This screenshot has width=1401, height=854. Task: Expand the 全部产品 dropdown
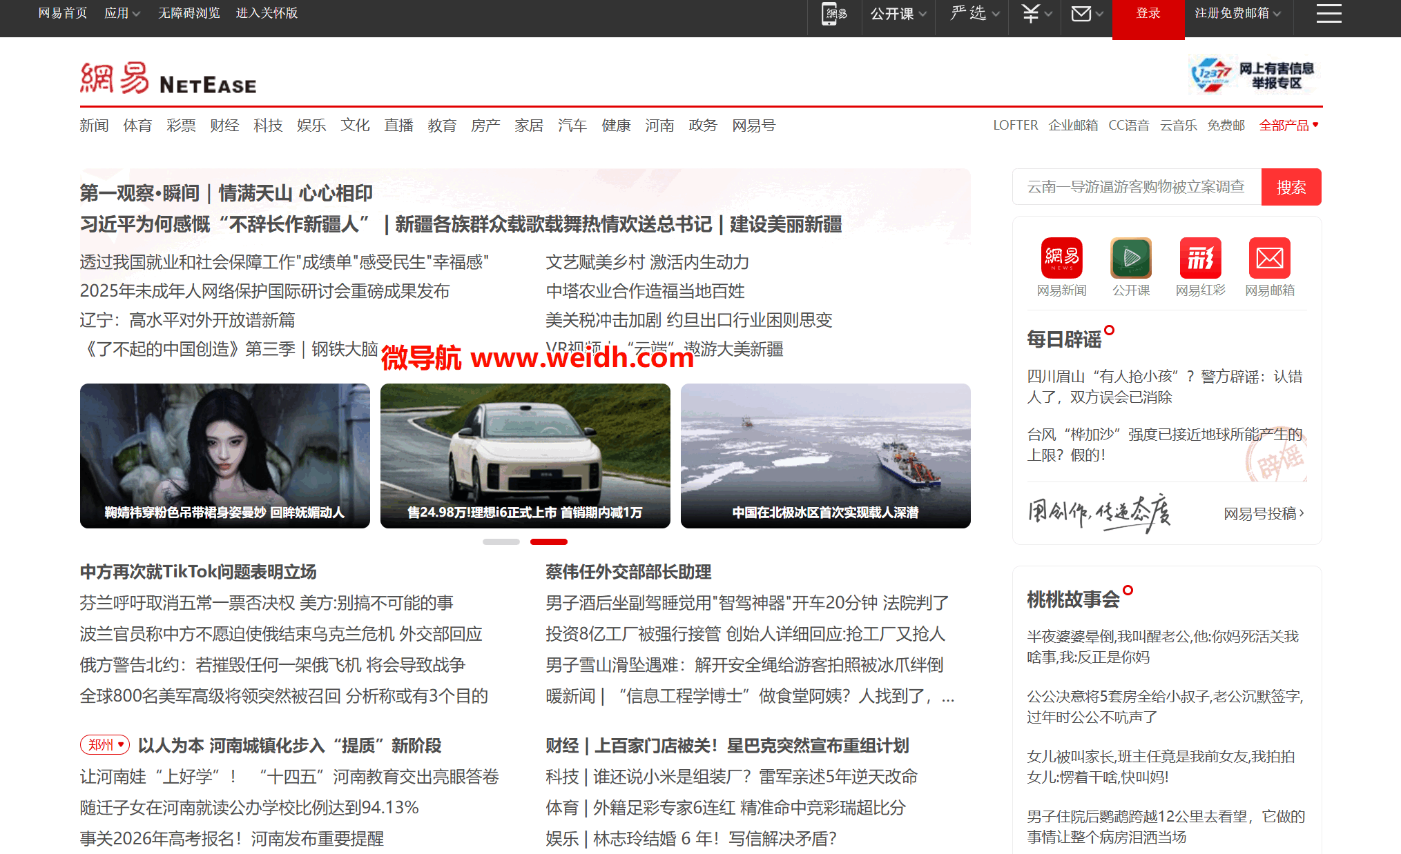1288,126
